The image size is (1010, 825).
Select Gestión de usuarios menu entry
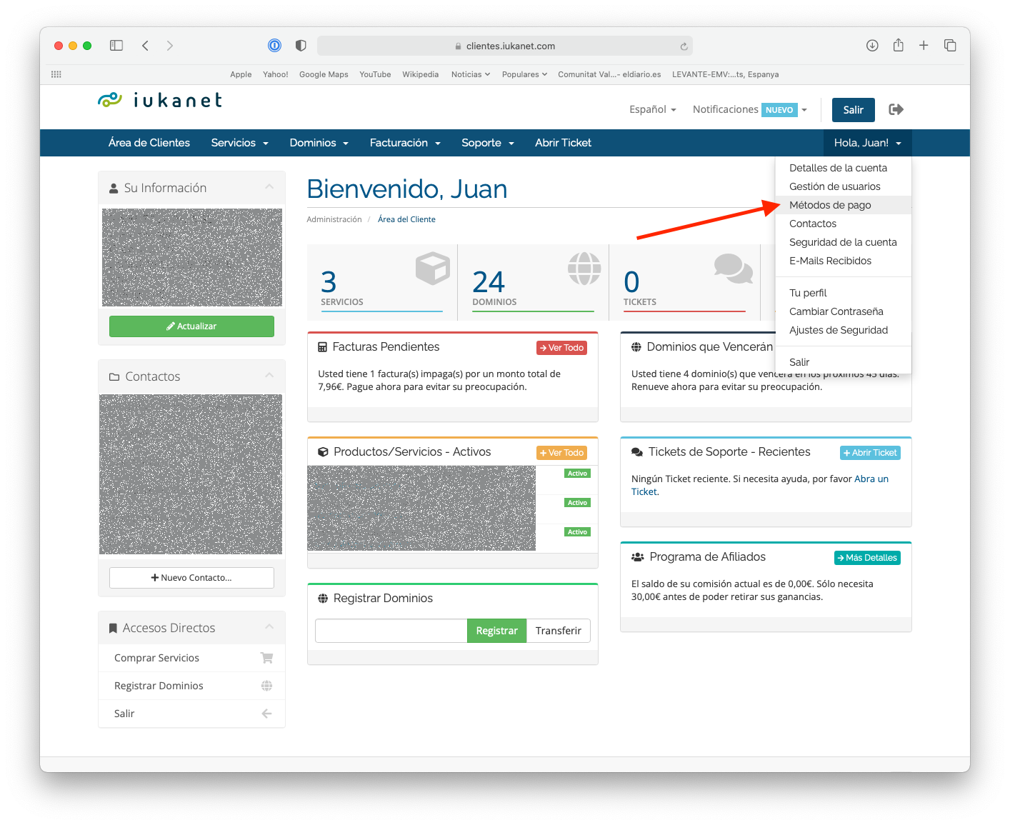[x=843, y=186]
